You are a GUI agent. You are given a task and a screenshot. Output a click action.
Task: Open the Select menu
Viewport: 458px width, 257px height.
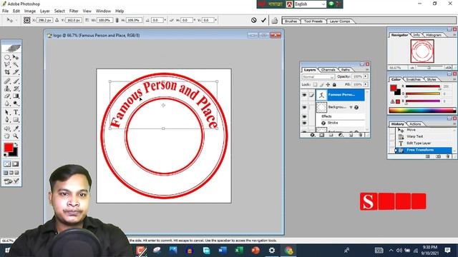(x=59, y=11)
